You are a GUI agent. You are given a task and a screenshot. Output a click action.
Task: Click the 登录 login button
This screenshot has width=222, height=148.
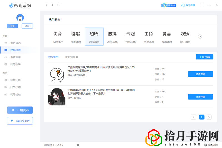coord(12,26)
